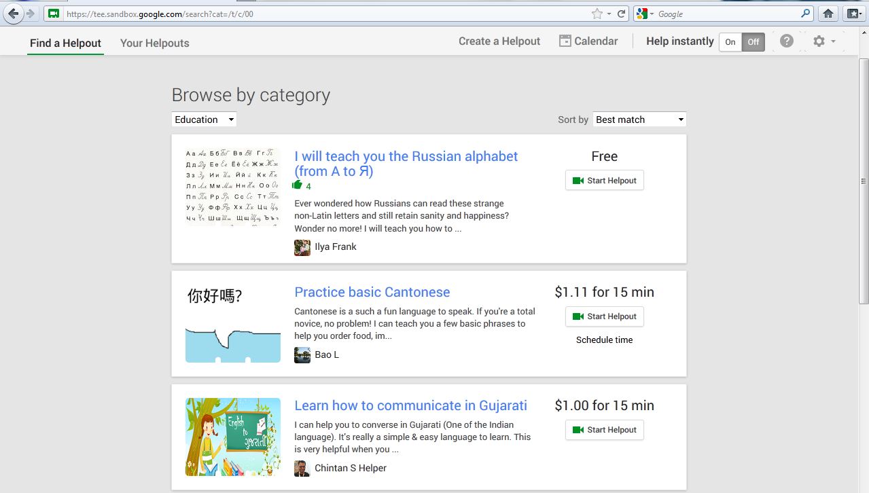
Task: Click the help question mark icon
Action: pos(786,41)
